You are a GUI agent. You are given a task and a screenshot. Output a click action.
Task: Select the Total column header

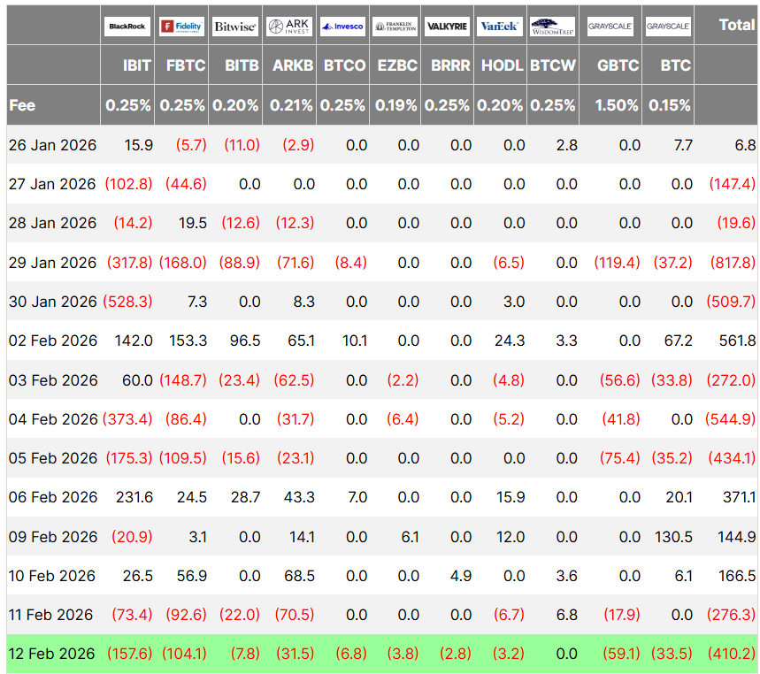736,25
